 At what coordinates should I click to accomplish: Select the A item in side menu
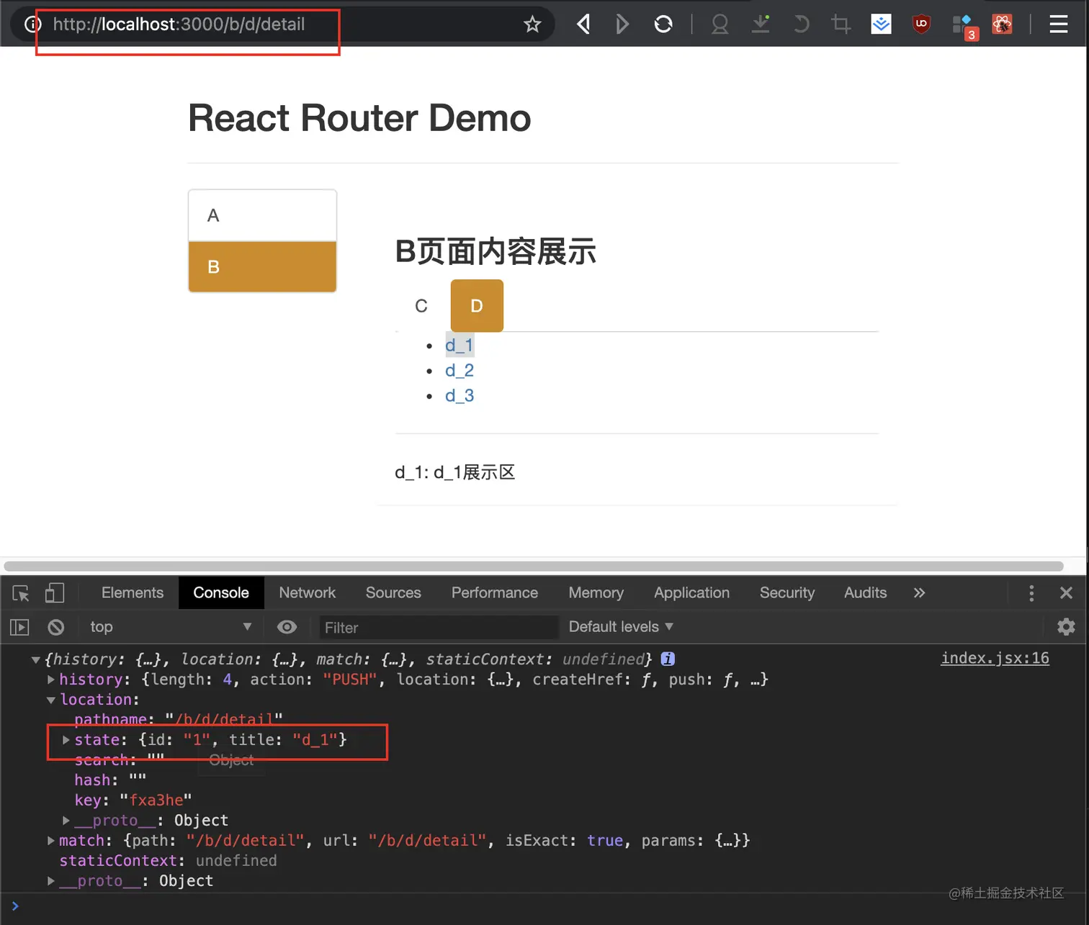click(x=262, y=215)
